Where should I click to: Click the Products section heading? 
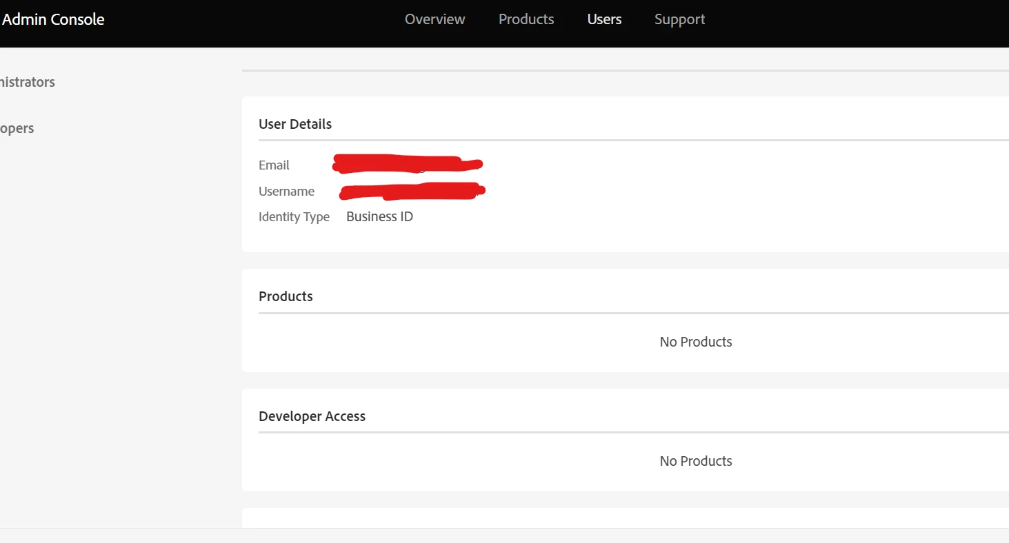coord(286,296)
